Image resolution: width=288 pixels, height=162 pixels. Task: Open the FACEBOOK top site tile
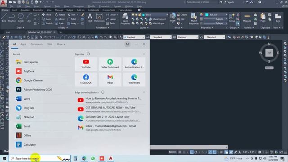(x=86, y=79)
